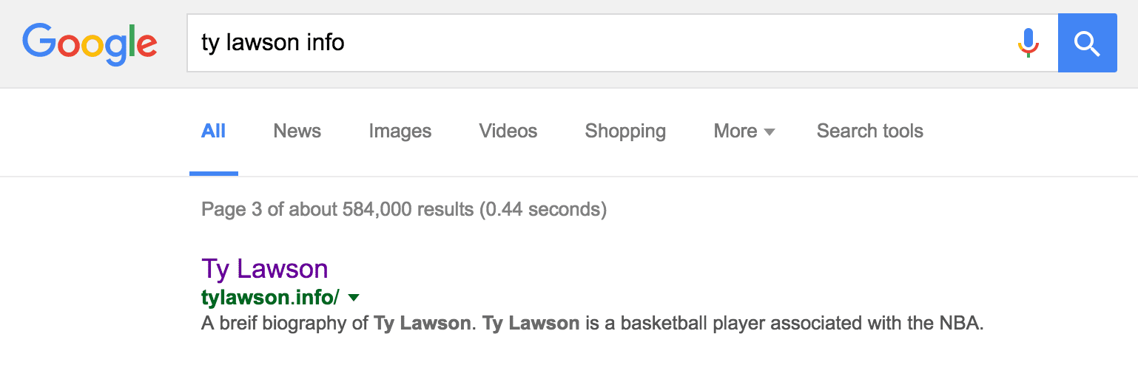Open the More search categories menu
The image size is (1138, 365).
(x=735, y=132)
